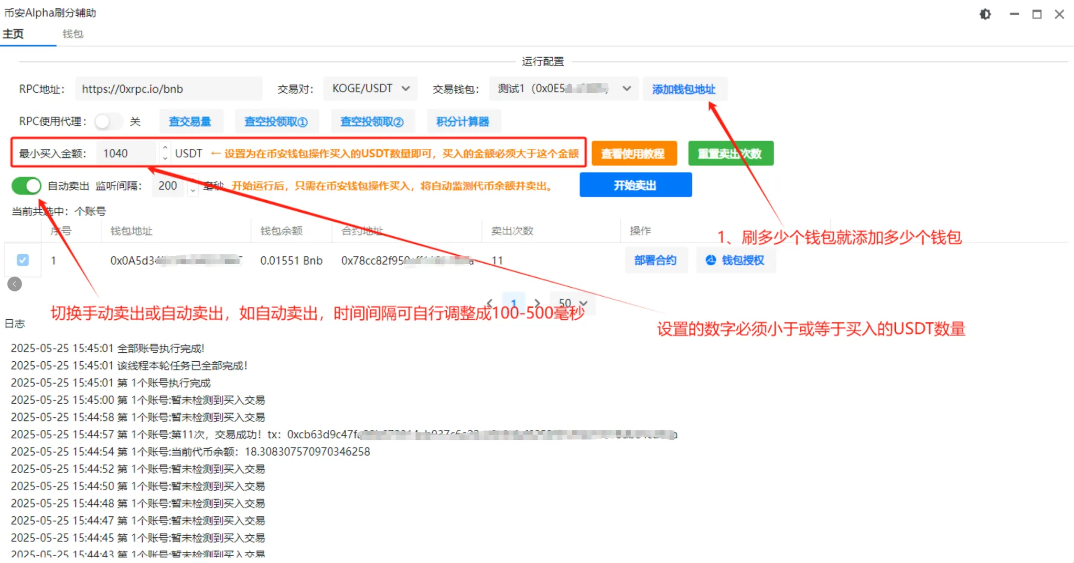
Task: Expand the 交易钱包 wallet selection dropdown
Action: click(x=564, y=89)
